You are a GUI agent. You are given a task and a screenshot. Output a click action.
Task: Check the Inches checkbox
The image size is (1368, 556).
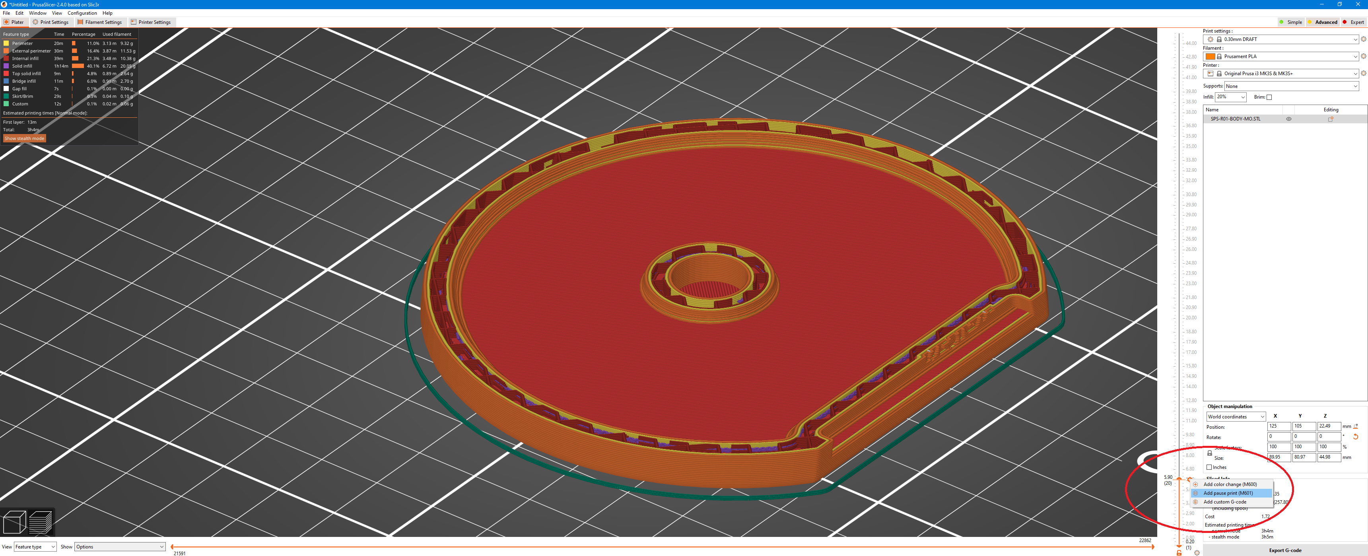1209,467
